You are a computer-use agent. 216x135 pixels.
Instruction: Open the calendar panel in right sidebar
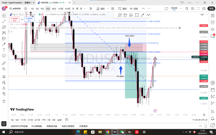click(x=213, y=90)
